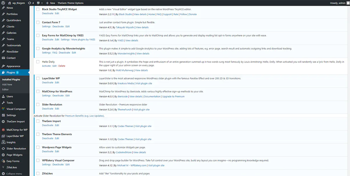The width and height of the screenshot is (350, 176).
Task: Deactivate the LayerSlider WP plugin
Action: coord(48,83)
